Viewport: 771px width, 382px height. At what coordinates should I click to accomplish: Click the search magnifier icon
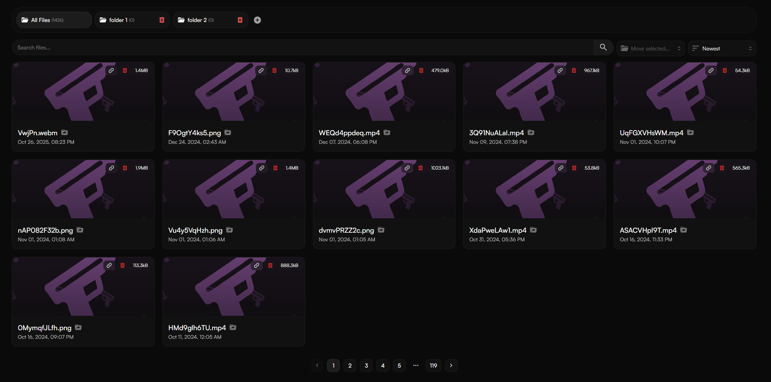pyautogui.click(x=603, y=47)
